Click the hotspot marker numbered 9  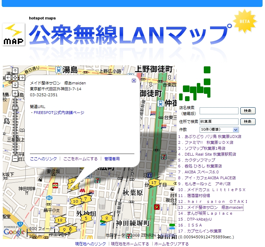tap(64, 229)
